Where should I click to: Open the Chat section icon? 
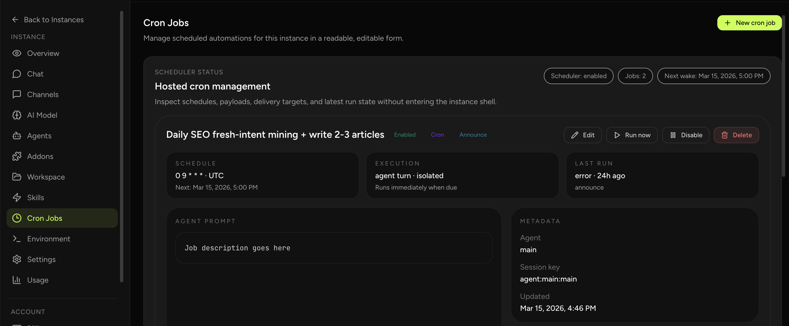click(x=17, y=74)
